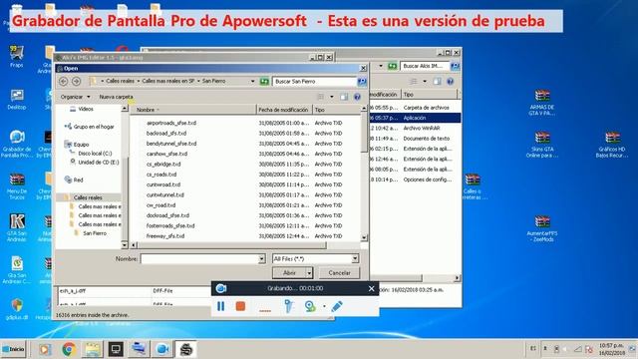Open the ARMAS DE GTA V PA... archive on the desktop

[542, 103]
